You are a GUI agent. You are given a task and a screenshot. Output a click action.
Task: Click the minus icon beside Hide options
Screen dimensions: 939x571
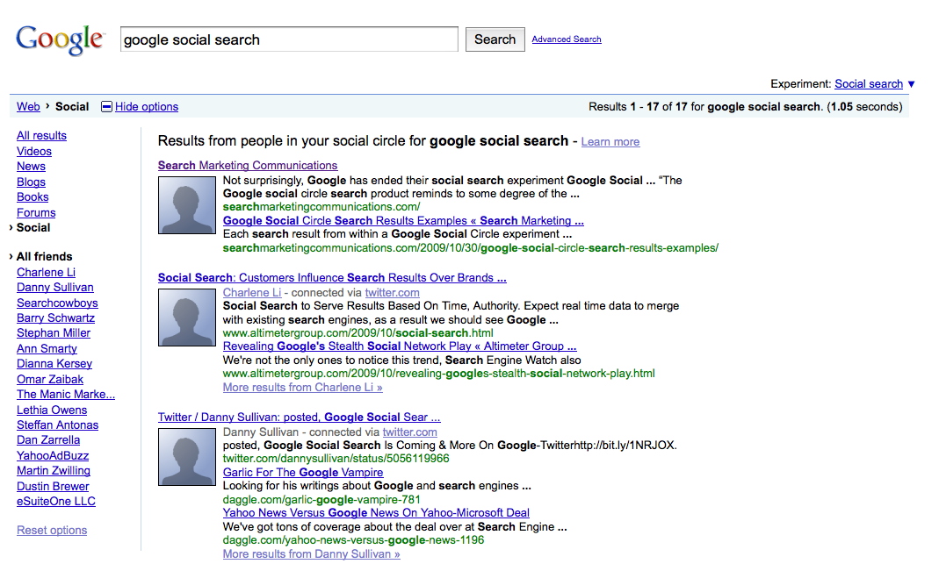107,107
